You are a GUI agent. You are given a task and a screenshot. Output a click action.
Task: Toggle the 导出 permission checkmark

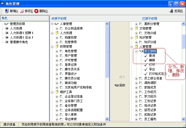146,69
